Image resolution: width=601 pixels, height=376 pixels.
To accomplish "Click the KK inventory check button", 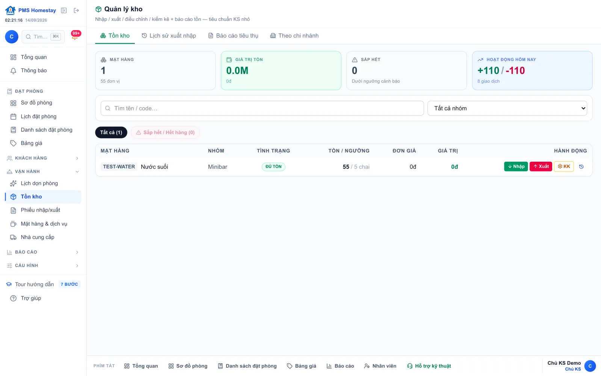I will 564,167.
